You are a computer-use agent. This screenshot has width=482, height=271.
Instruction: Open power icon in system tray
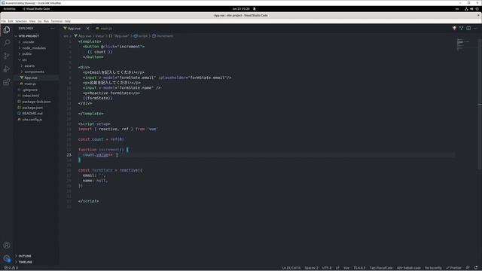point(477,9)
